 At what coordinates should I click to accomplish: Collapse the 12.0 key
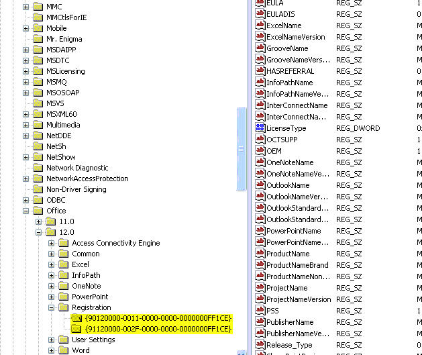tap(38, 233)
